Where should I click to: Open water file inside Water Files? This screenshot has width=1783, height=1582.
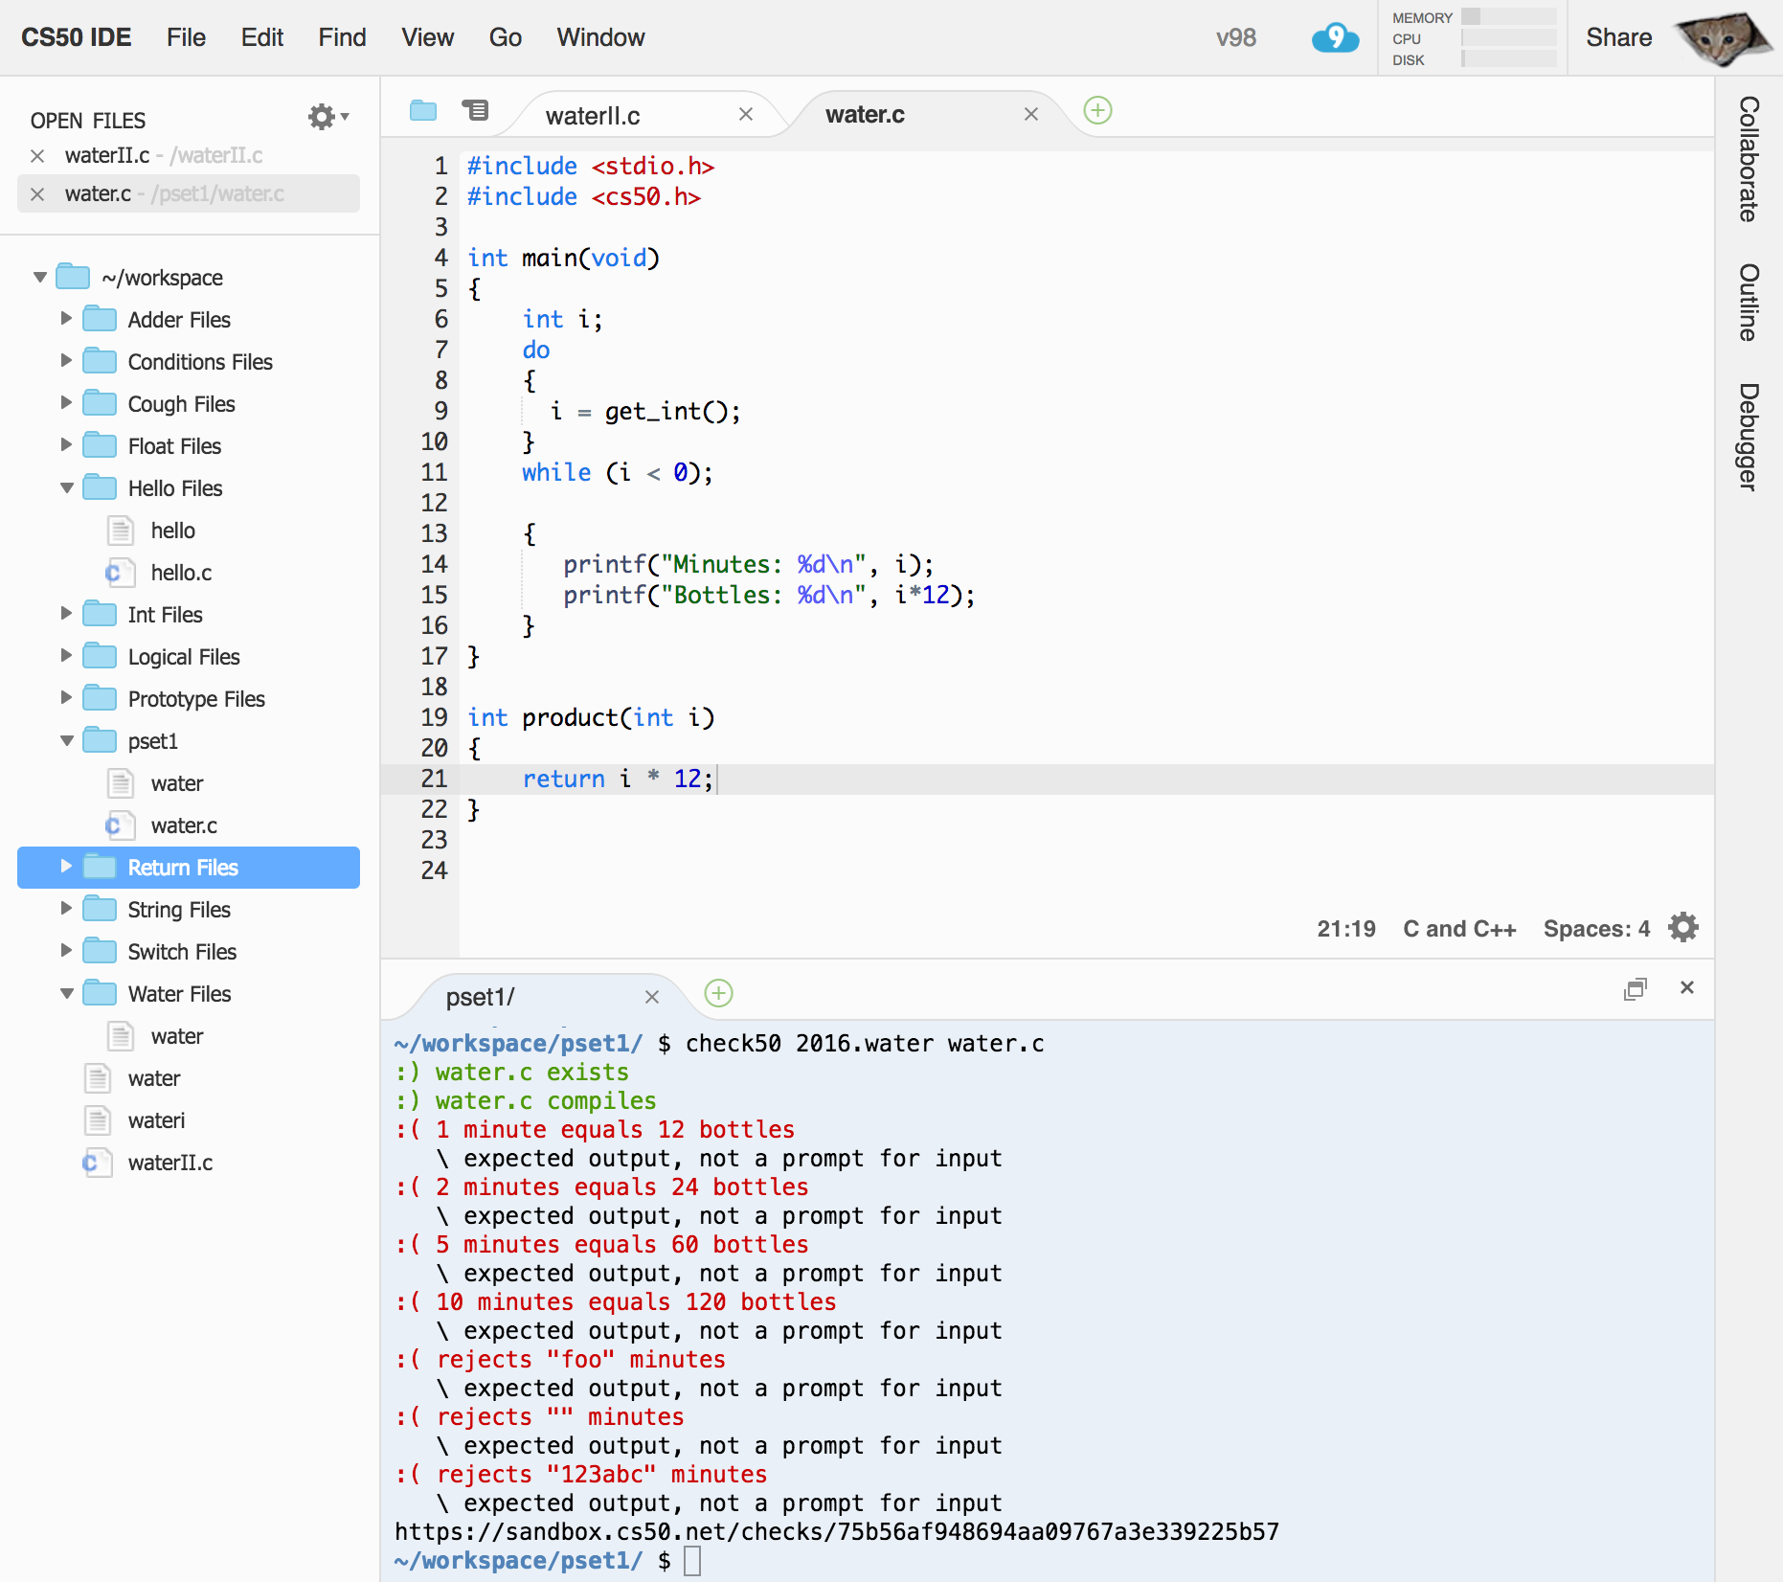pyautogui.click(x=177, y=1036)
